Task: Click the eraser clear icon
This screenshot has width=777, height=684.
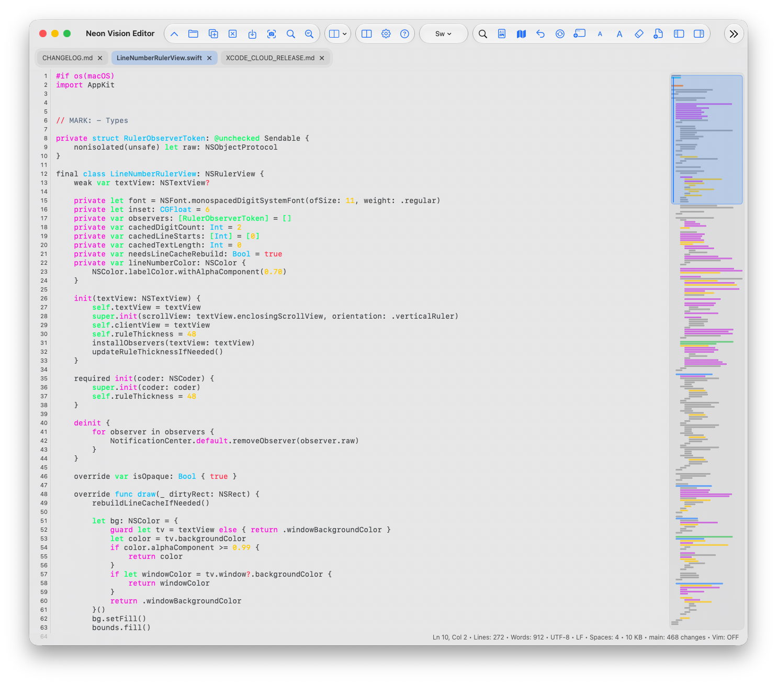Action: tap(639, 34)
